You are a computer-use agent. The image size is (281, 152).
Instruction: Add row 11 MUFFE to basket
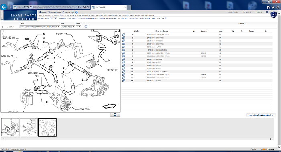click(x=124, y=69)
